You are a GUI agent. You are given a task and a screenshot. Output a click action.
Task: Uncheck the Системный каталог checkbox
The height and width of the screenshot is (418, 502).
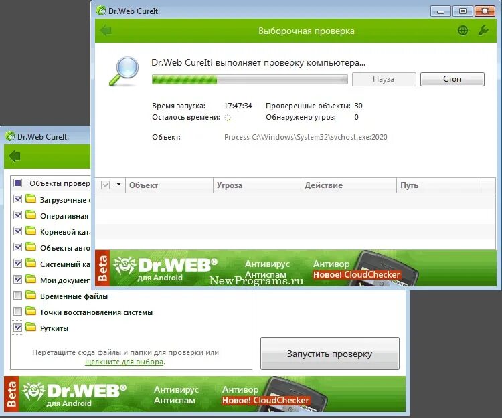coord(18,263)
